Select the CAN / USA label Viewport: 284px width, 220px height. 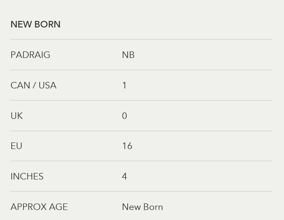(33, 85)
